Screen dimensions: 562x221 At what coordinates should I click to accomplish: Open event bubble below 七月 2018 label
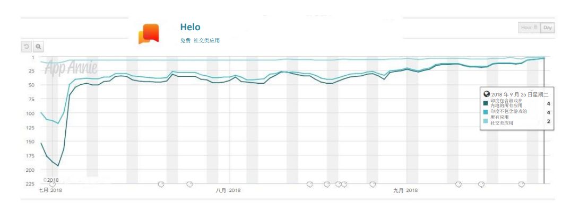point(53,184)
